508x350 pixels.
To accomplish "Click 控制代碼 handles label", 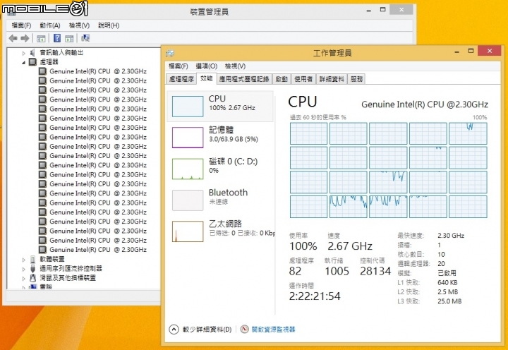I will 373,260.
